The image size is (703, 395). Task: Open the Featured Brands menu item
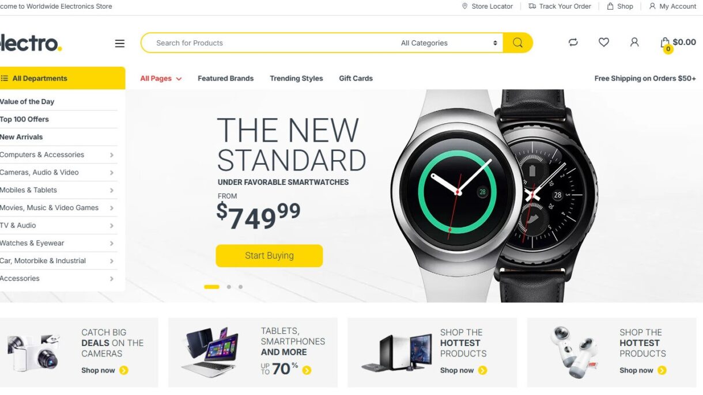pyautogui.click(x=225, y=78)
